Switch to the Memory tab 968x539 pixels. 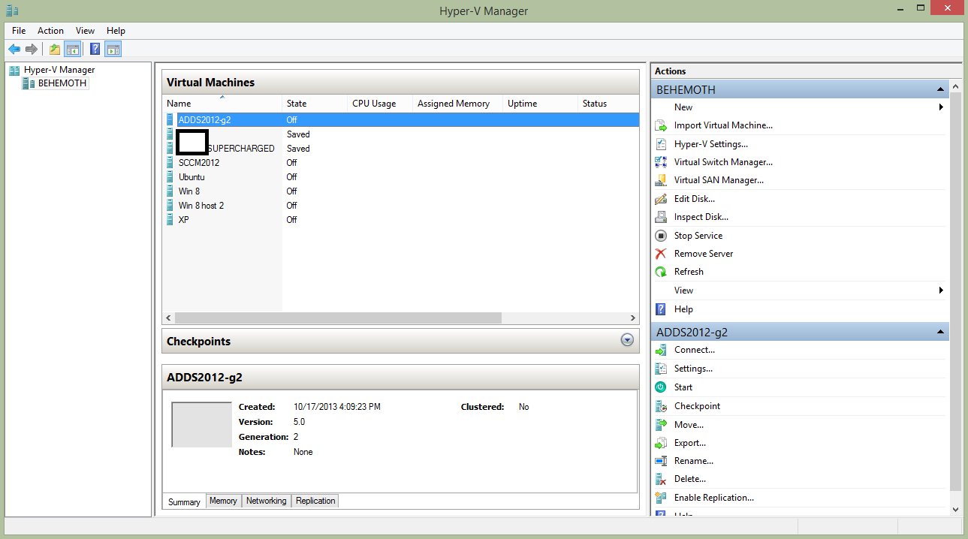(223, 501)
